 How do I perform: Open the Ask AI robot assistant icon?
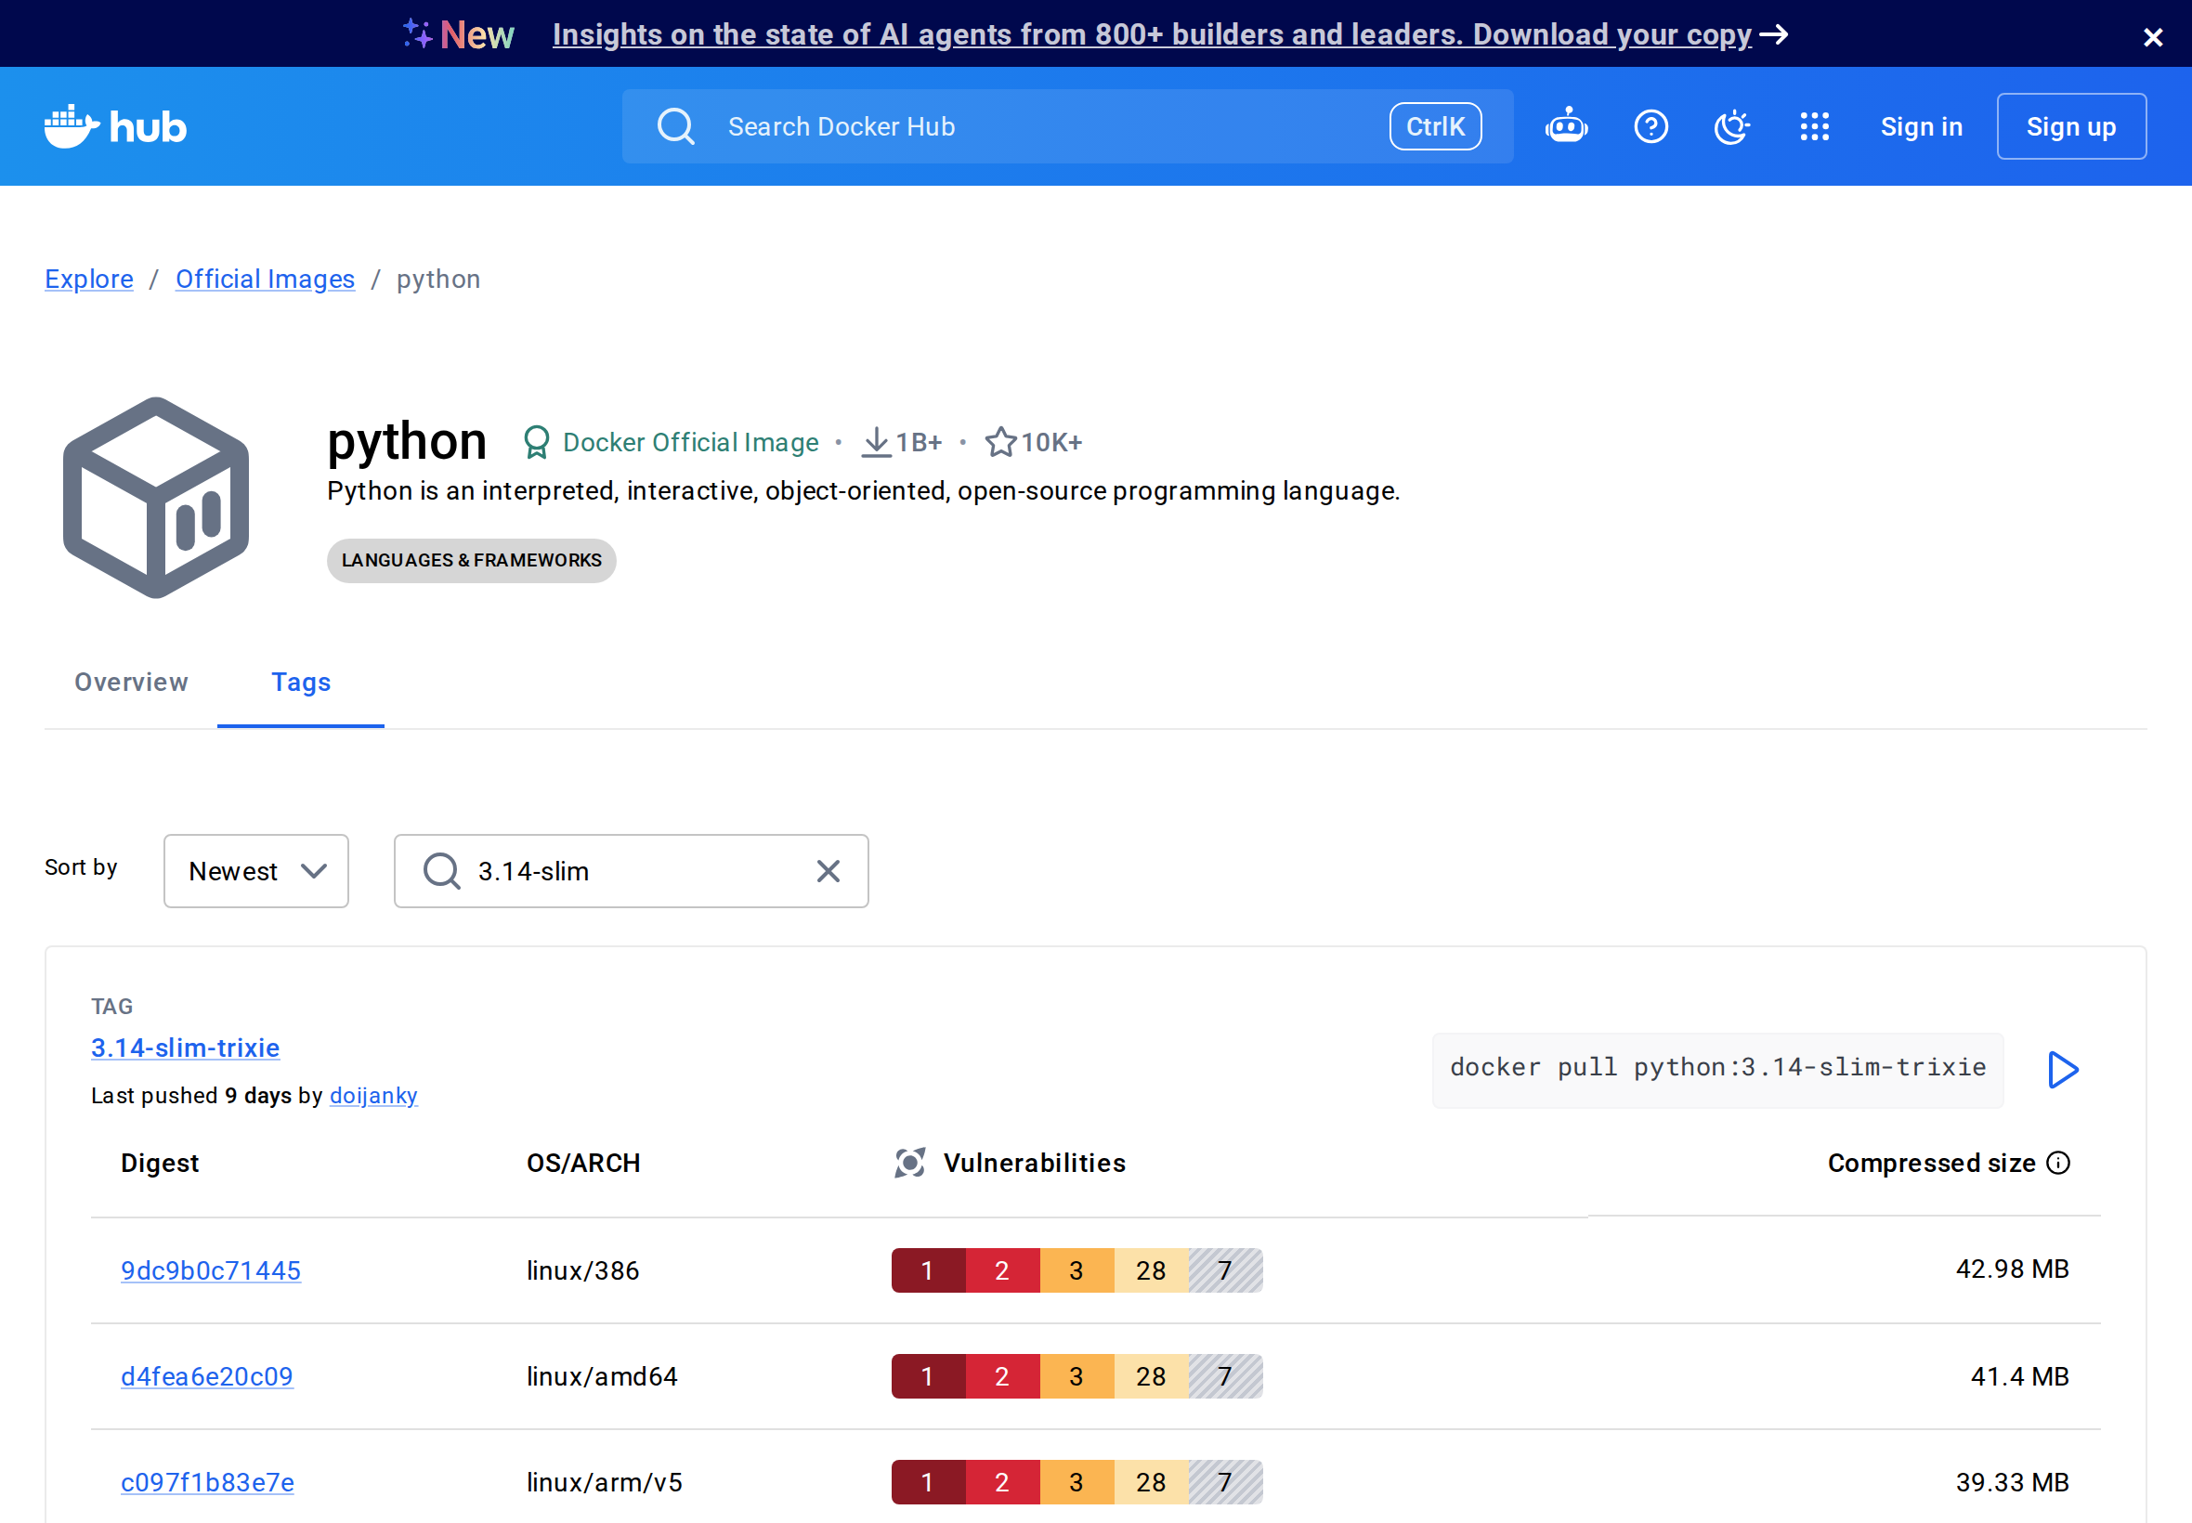coord(1566,126)
